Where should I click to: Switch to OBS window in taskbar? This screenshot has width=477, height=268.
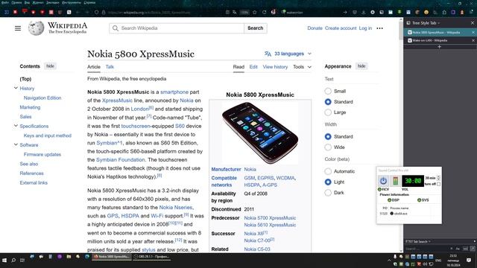pos(152,257)
